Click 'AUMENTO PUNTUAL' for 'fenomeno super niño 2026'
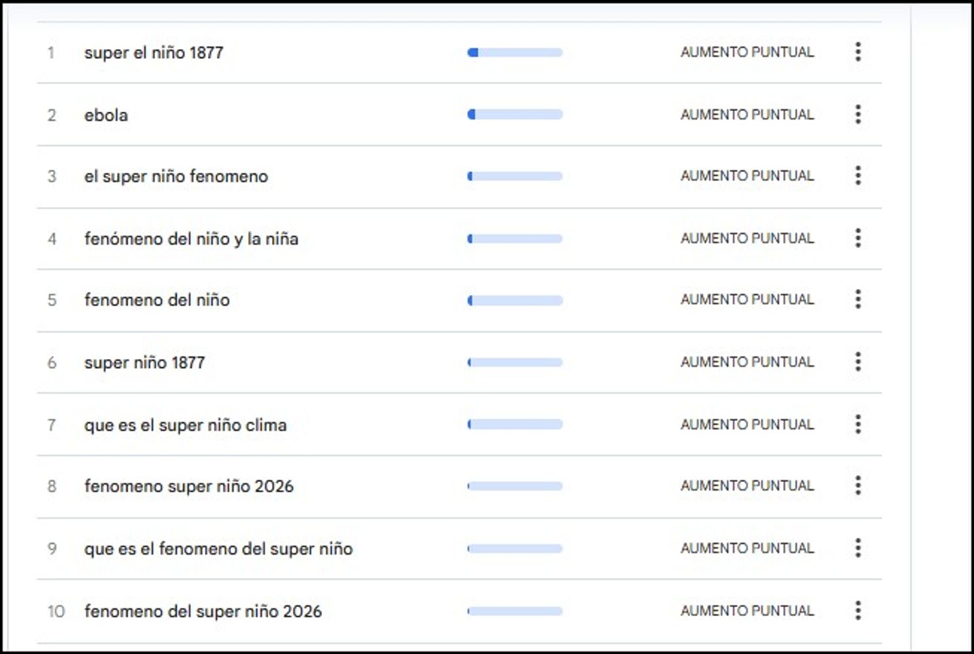 pyautogui.click(x=747, y=486)
